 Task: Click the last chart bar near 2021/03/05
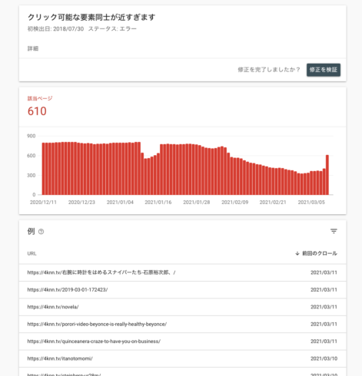click(327, 175)
